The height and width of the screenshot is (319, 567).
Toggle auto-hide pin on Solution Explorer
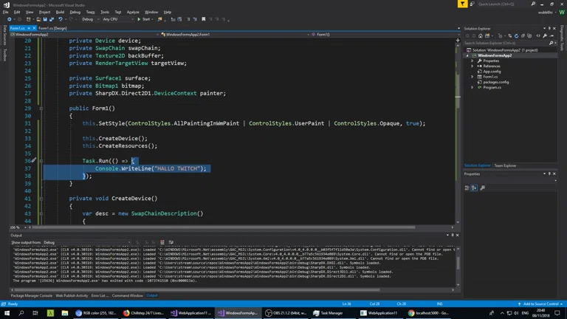coord(549,28)
